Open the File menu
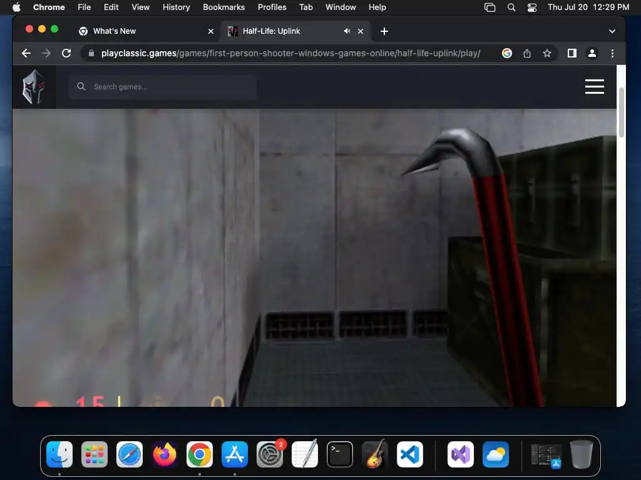 click(85, 7)
